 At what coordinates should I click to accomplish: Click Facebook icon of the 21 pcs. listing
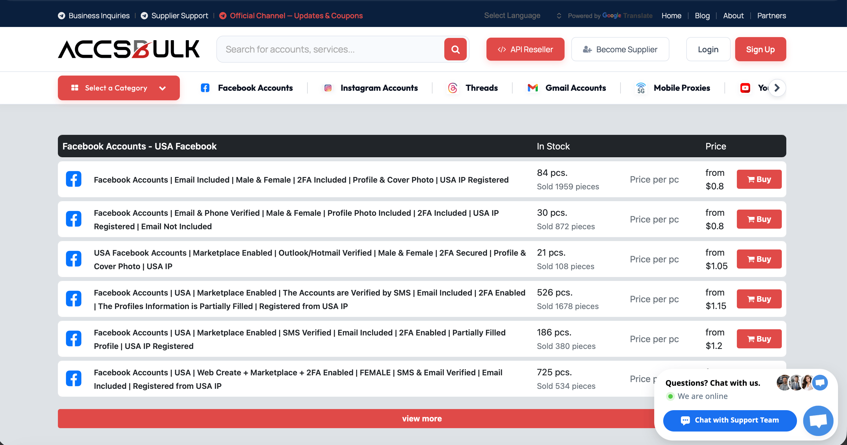point(74,259)
